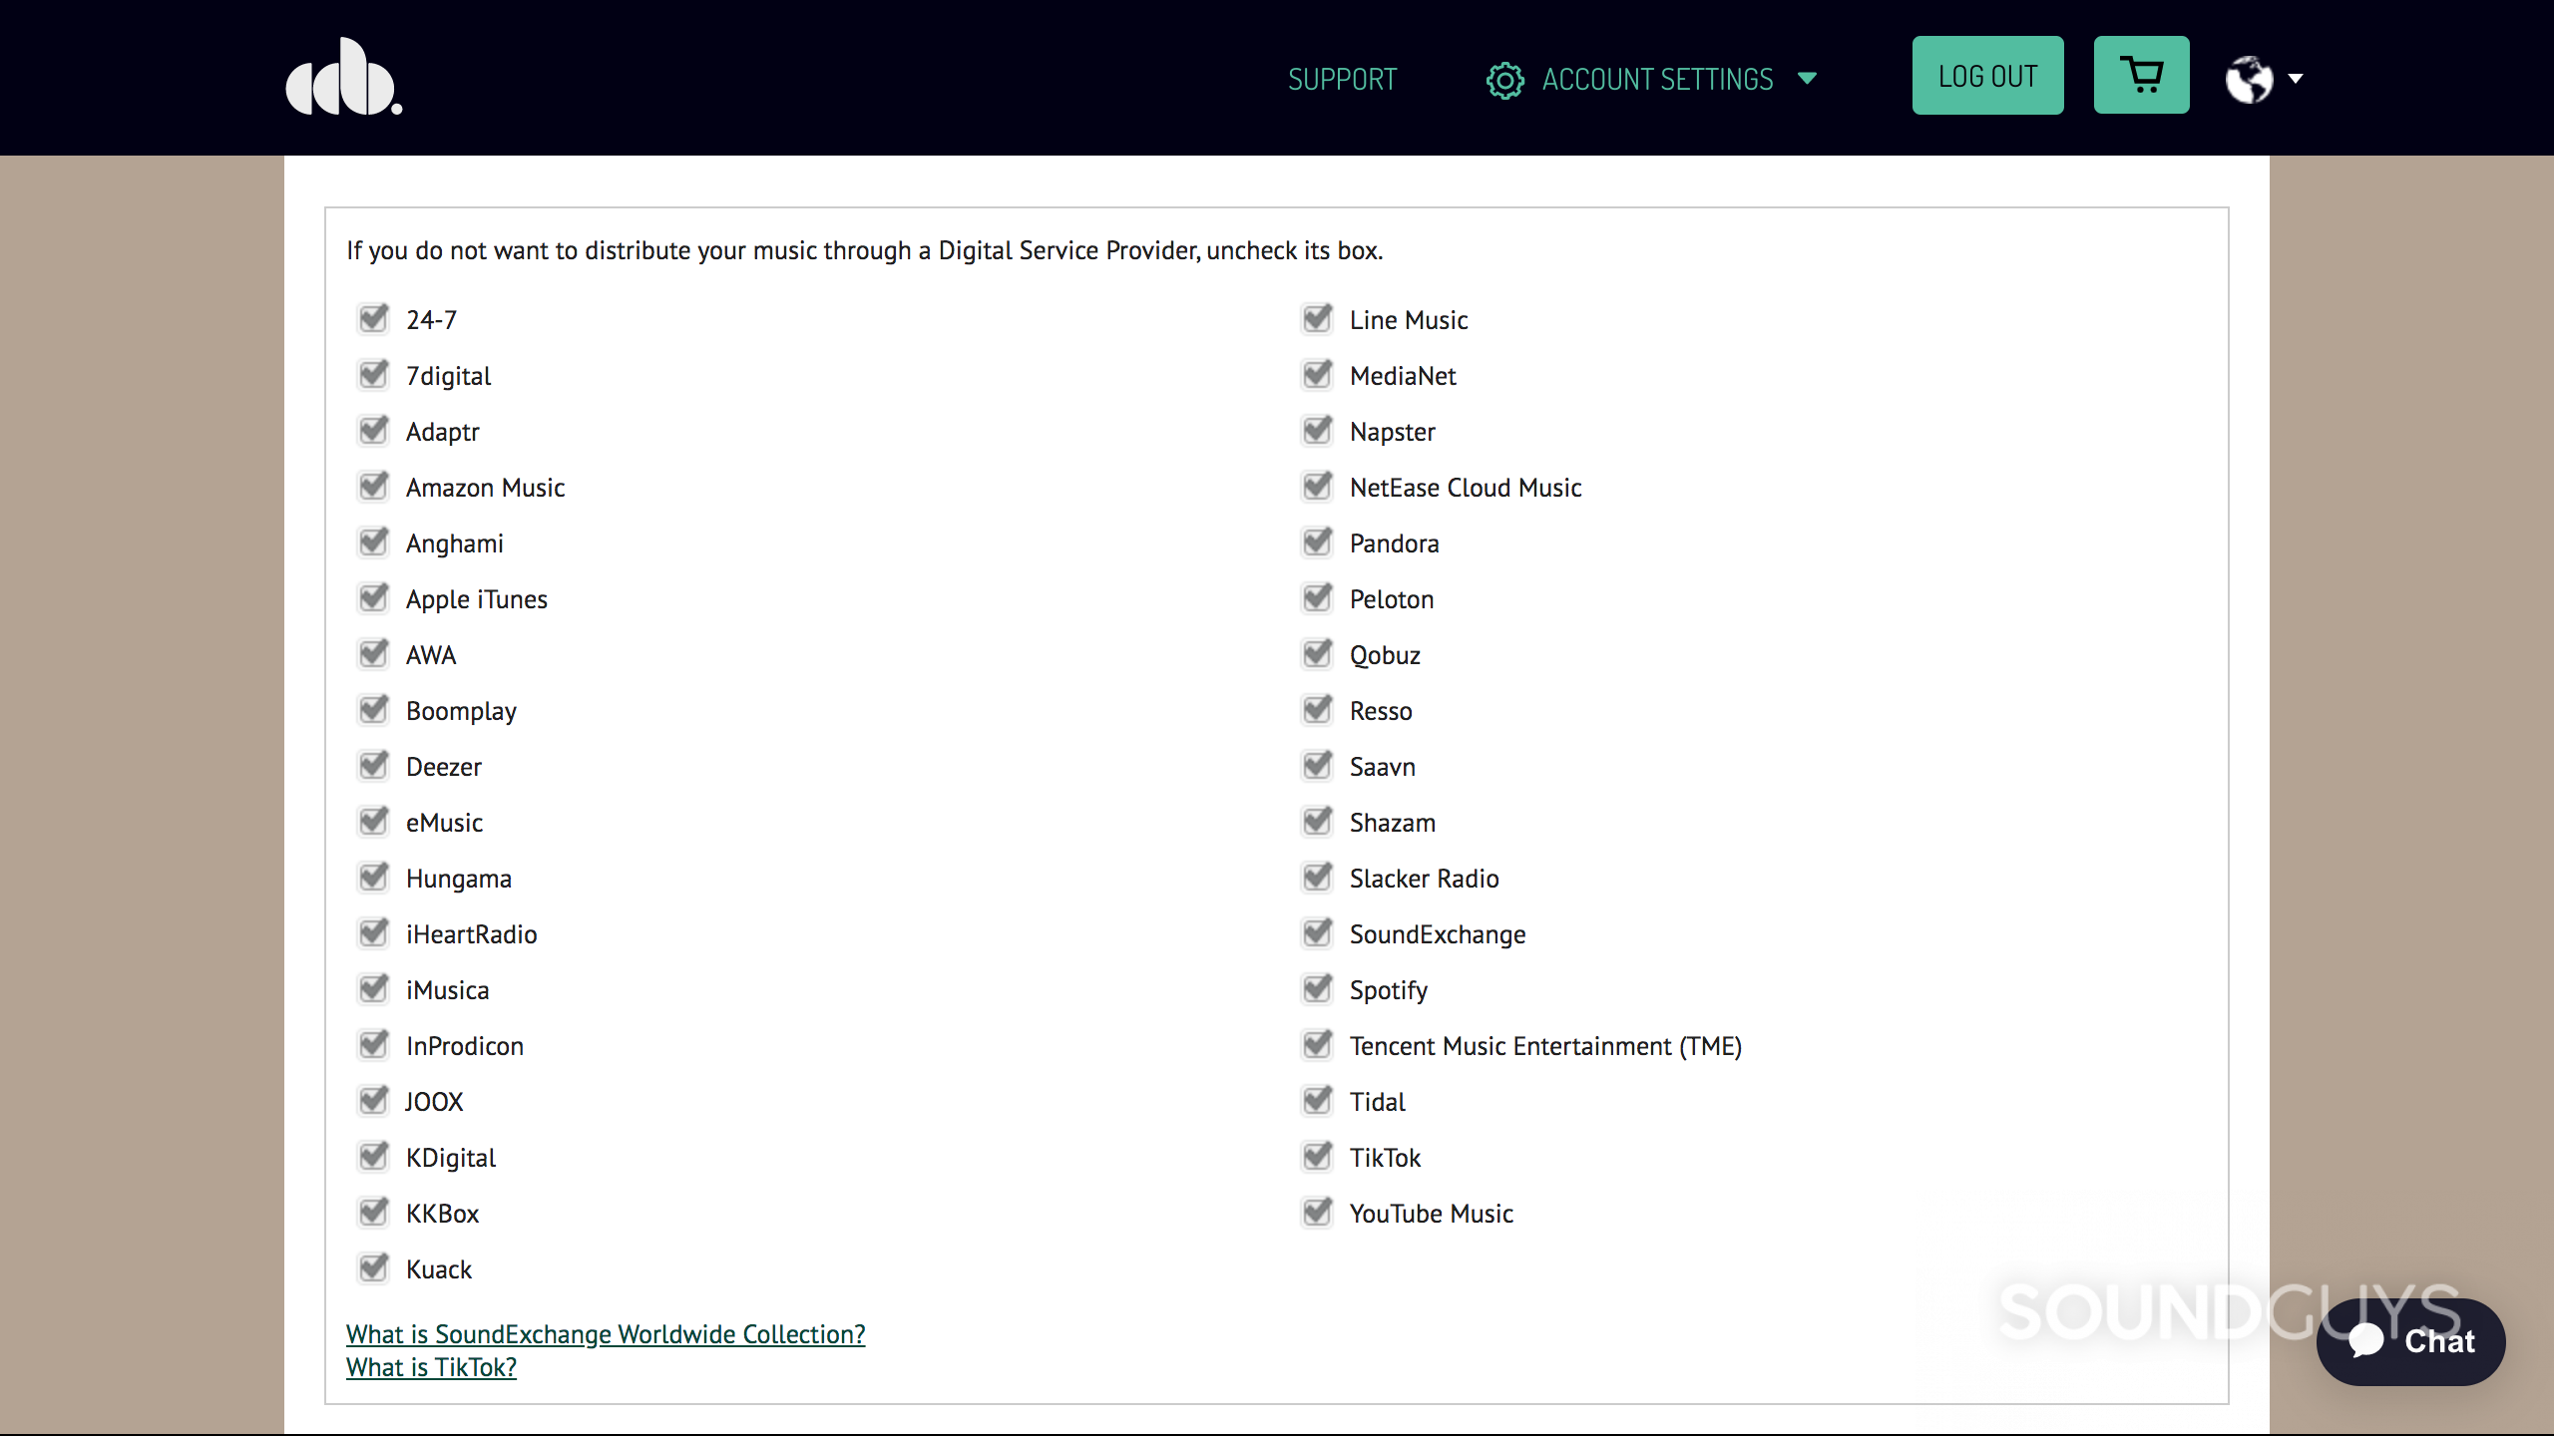Toggle the JOOX checkbox
2554x1436 pixels.
(x=373, y=1100)
